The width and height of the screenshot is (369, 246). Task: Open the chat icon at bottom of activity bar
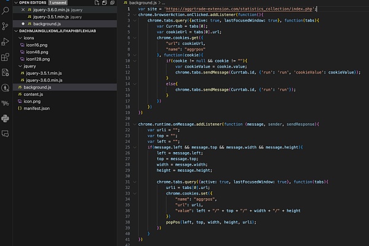click(x=6, y=133)
